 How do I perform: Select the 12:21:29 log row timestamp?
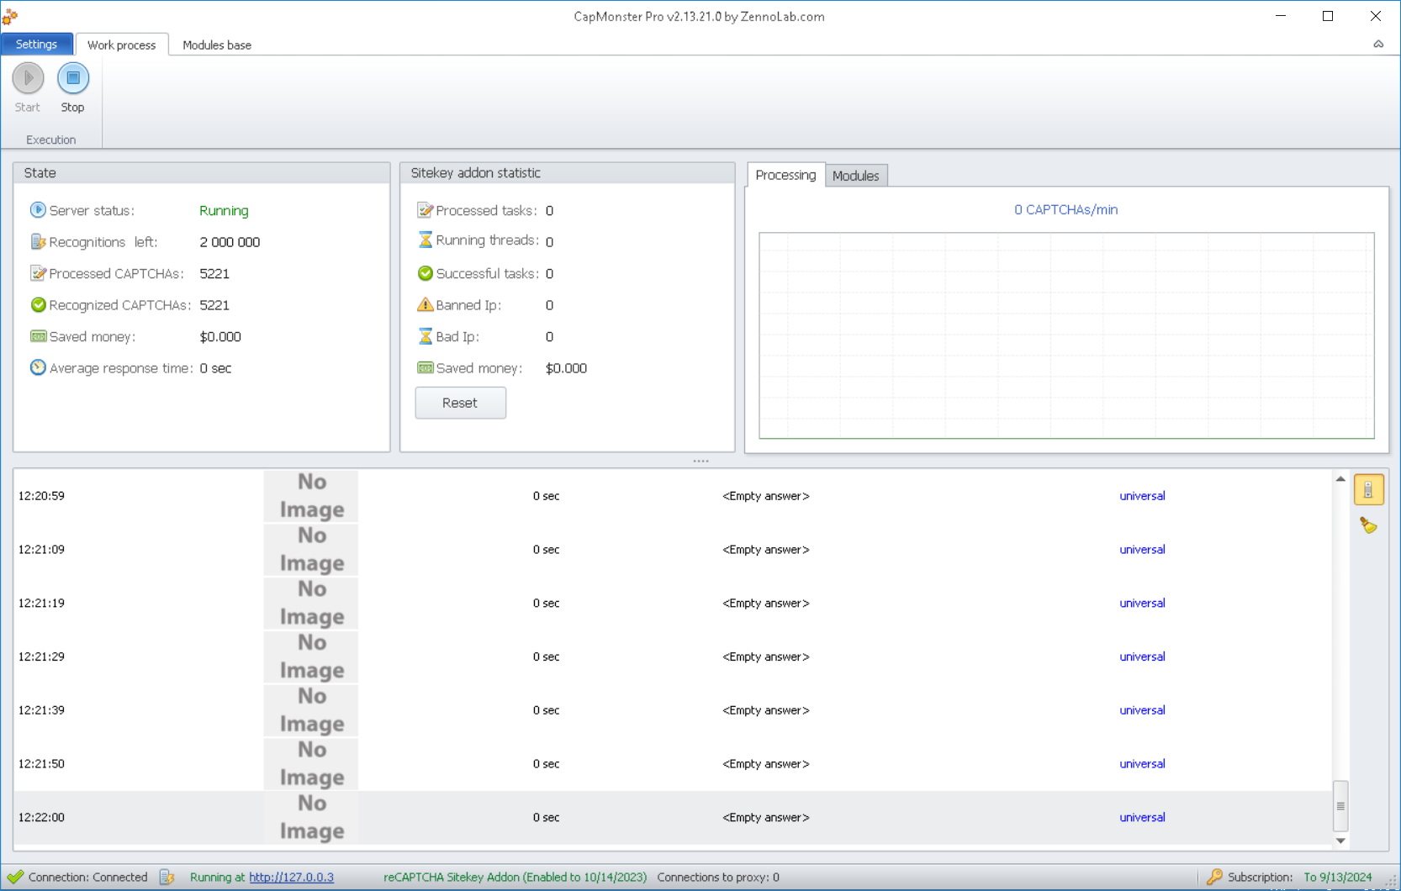(x=41, y=656)
